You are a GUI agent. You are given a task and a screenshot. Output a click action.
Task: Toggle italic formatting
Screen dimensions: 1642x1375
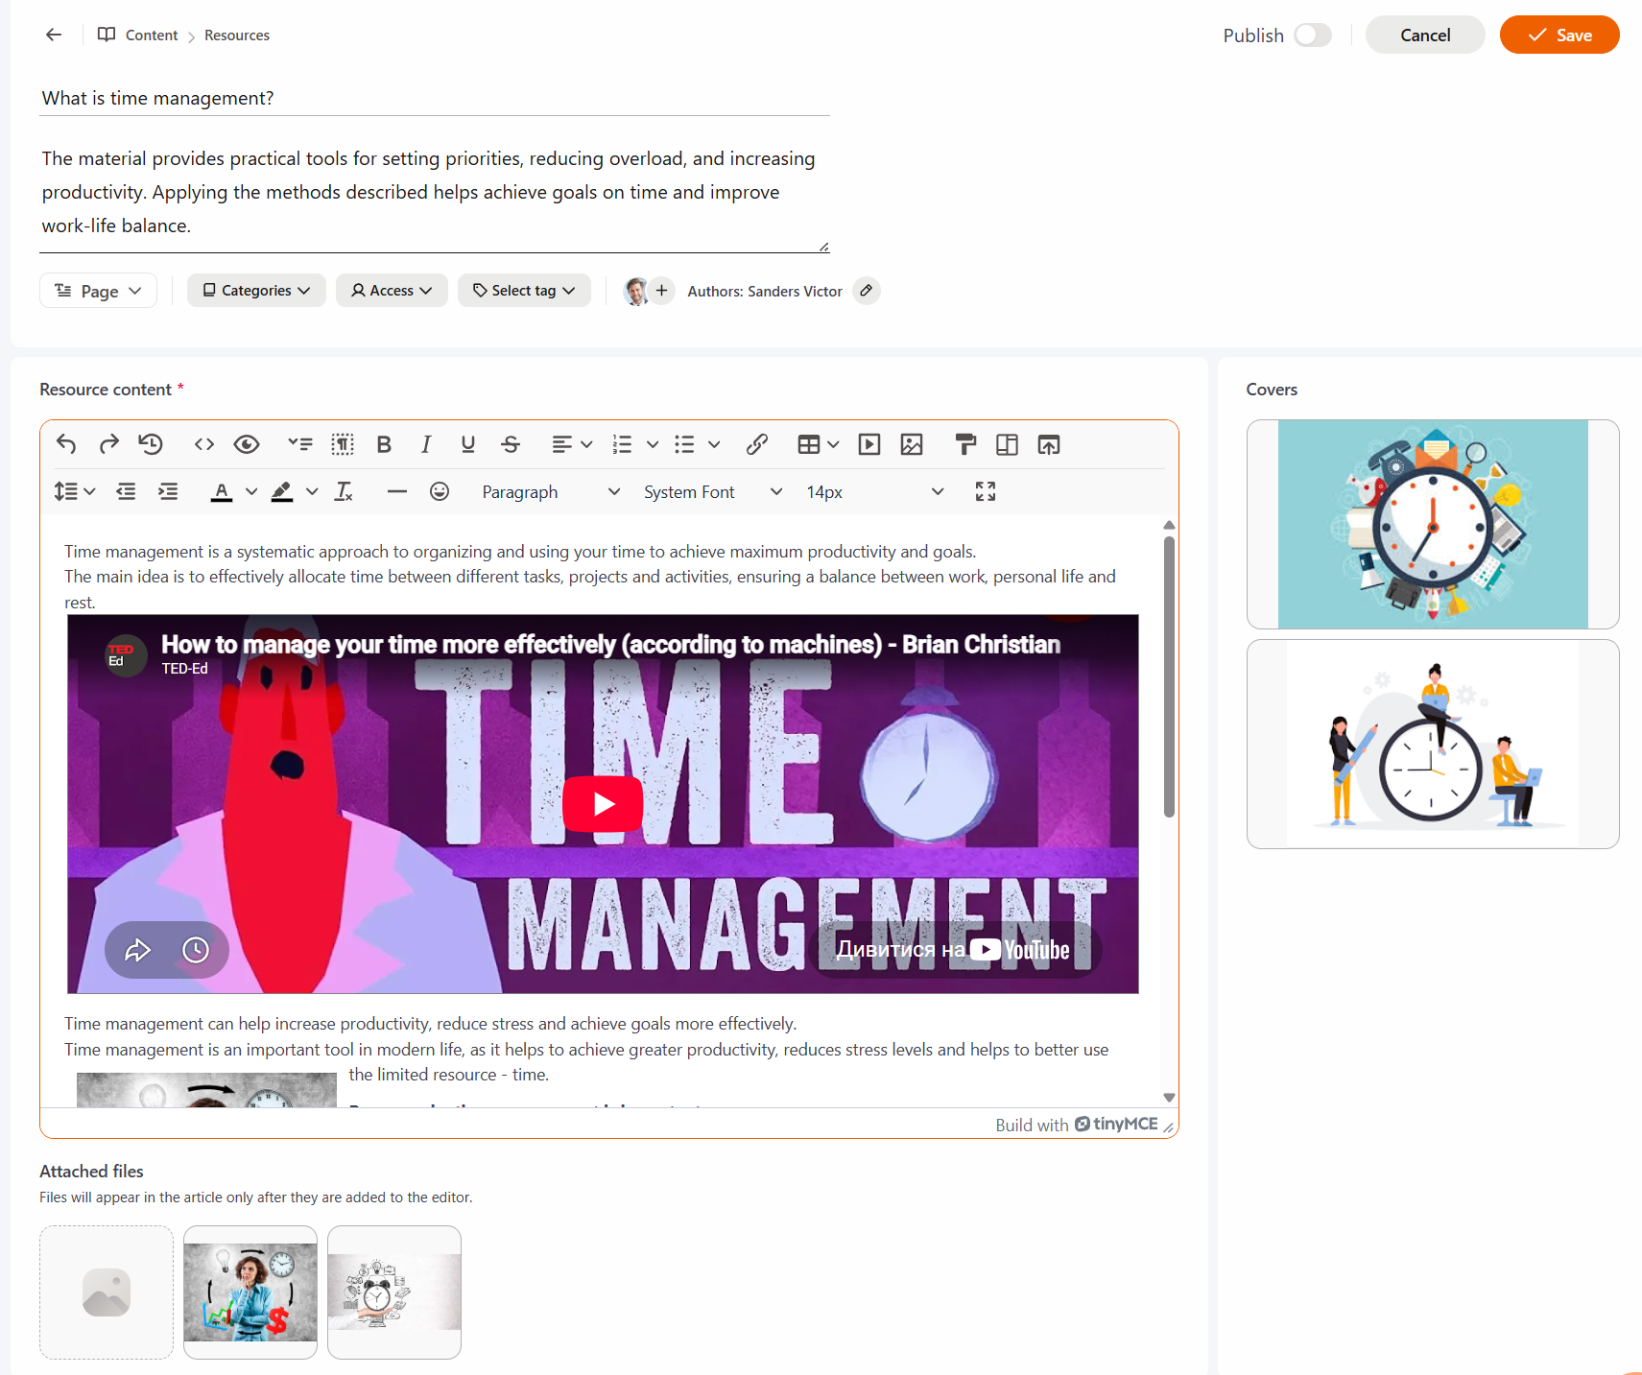[x=426, y=444]
